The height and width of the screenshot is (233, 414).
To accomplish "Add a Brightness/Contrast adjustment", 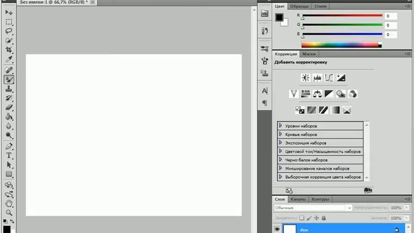I will click(305, 78).
